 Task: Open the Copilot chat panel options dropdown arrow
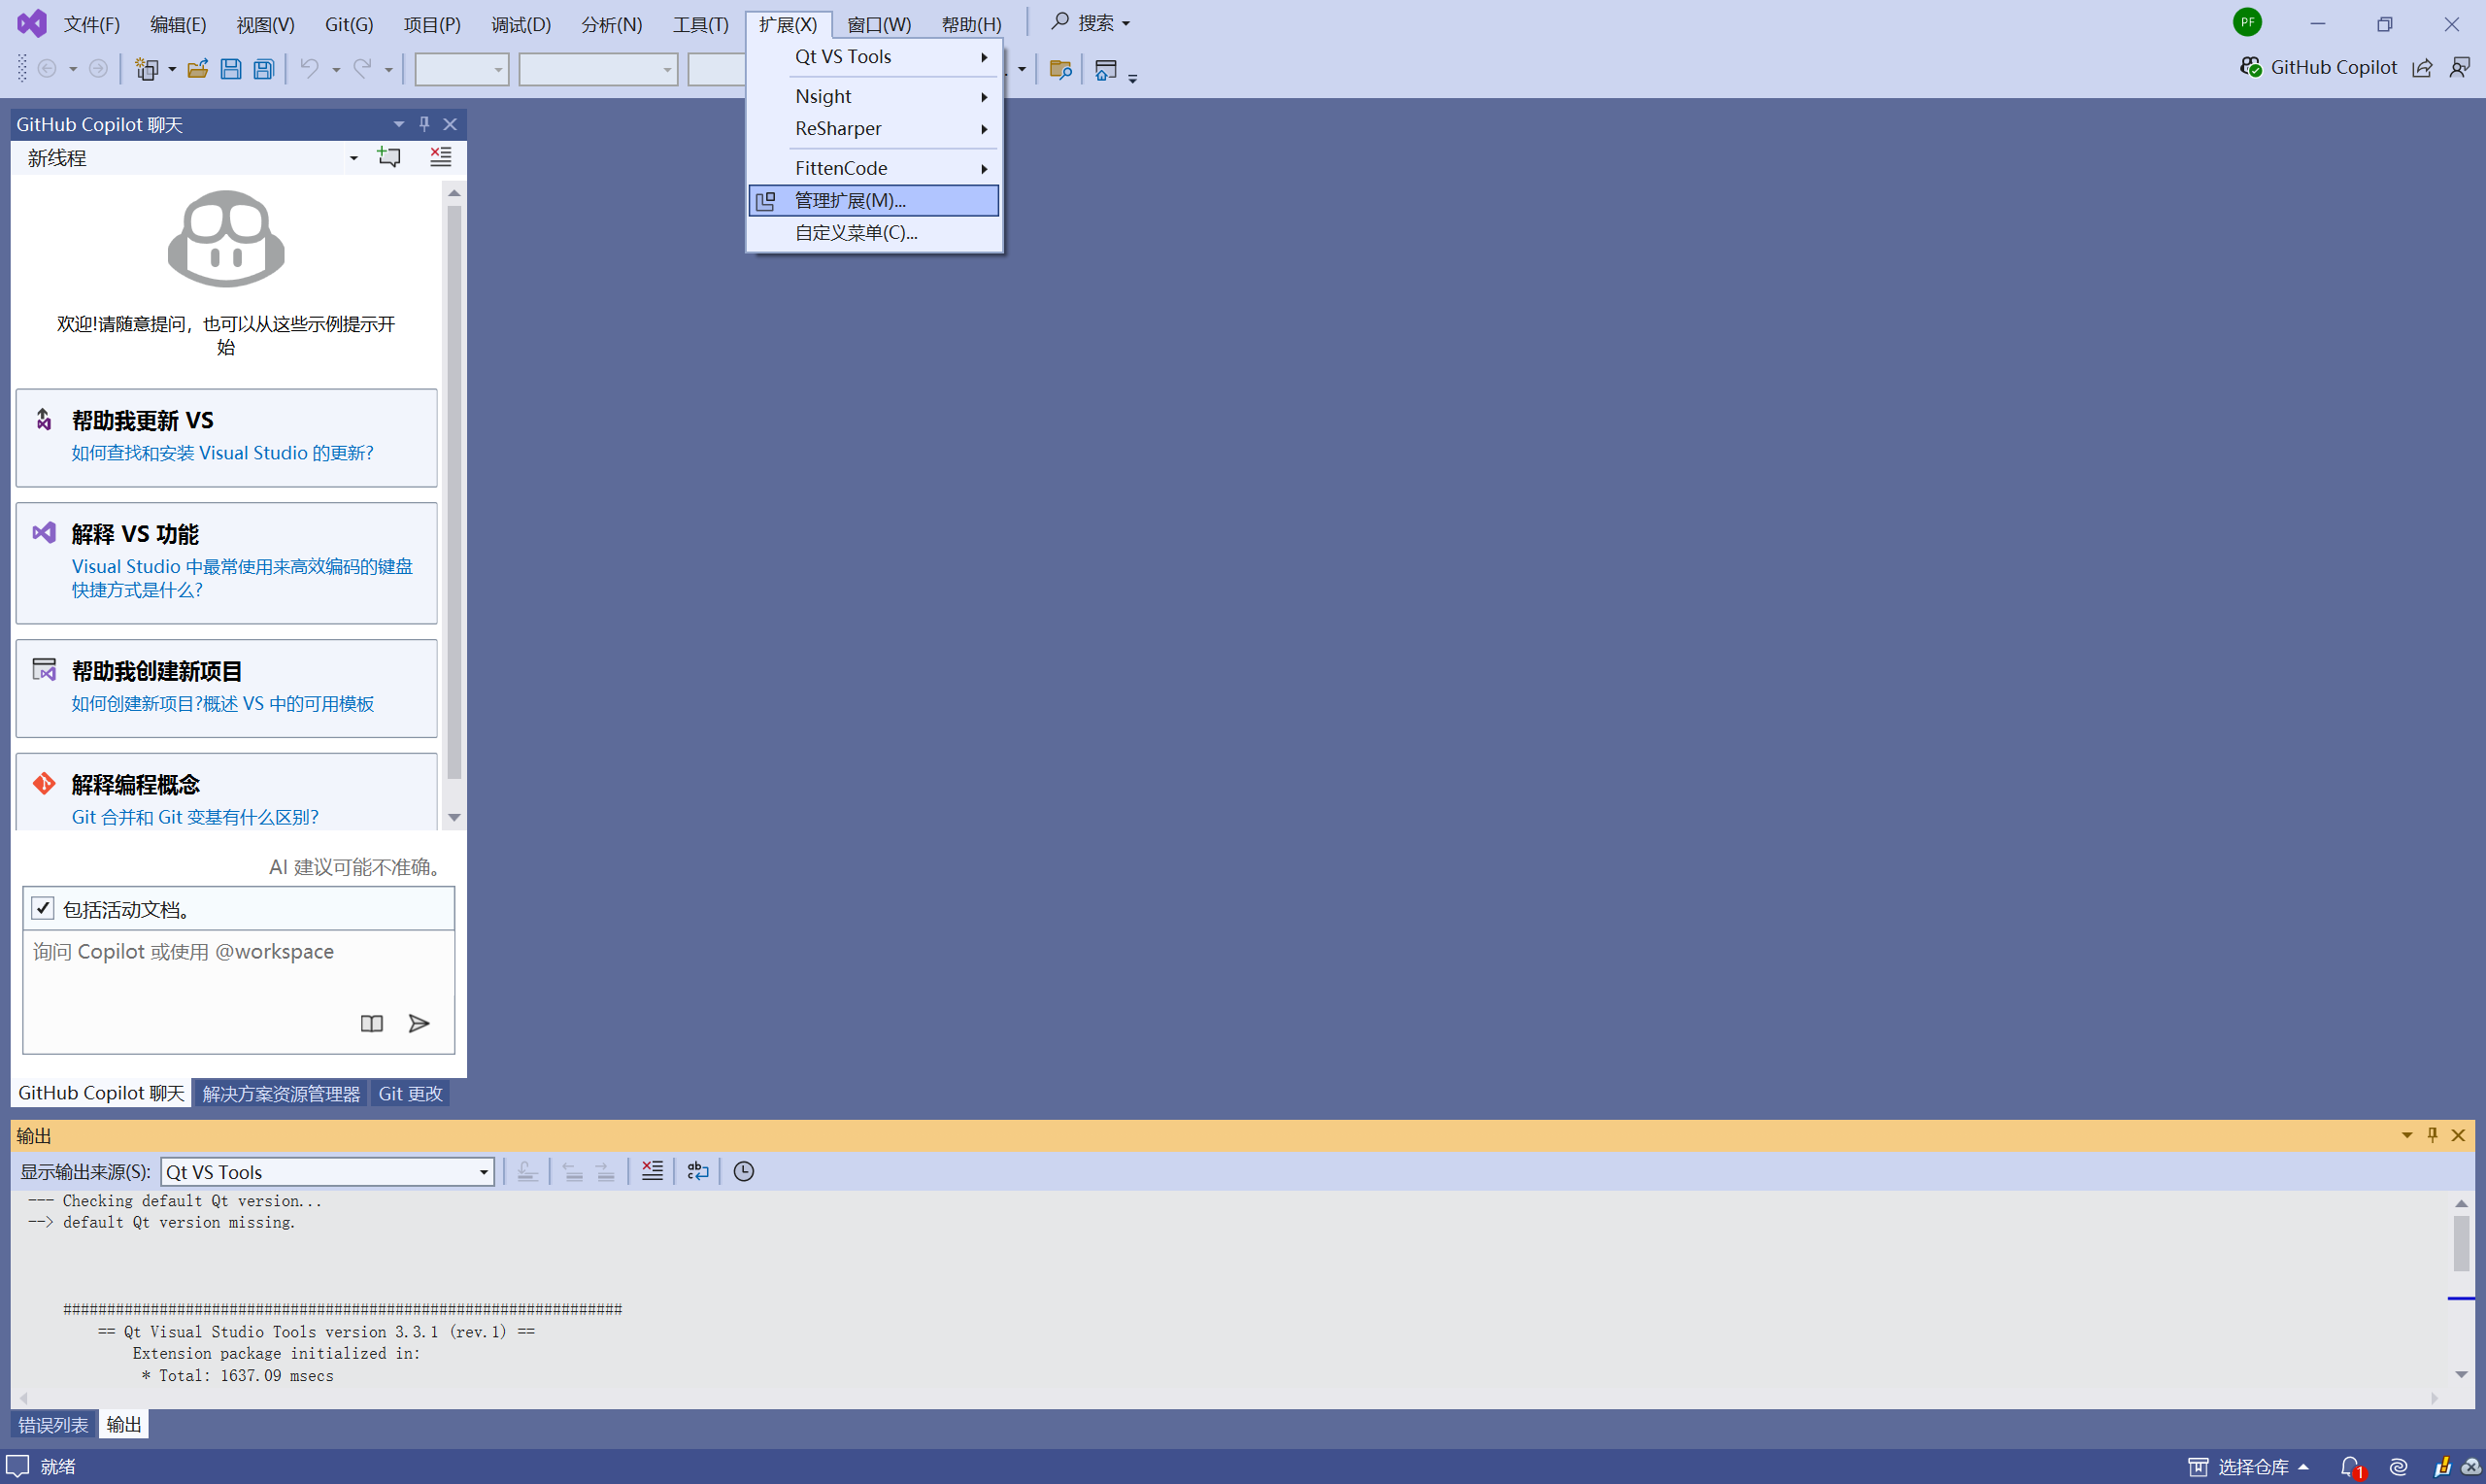click(x=399, y=124)
